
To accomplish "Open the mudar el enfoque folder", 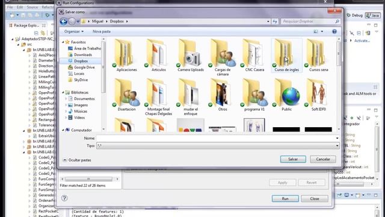I will coord(191,97).
